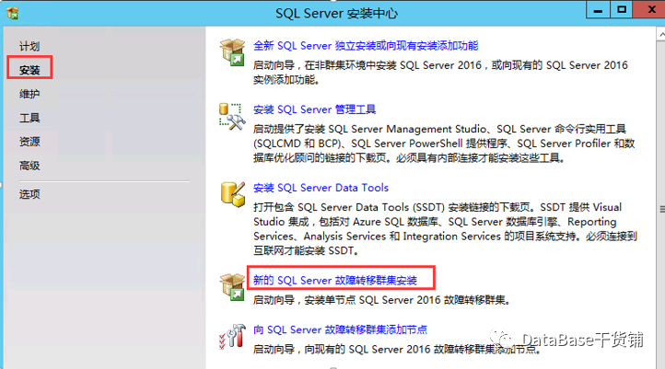
Task: Click the database icon beside SQL Server Data Tools
Action: pos(233,194)
